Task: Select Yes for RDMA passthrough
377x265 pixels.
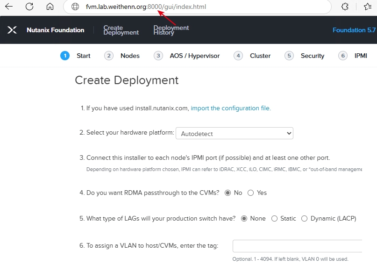Action: point(250,193)
